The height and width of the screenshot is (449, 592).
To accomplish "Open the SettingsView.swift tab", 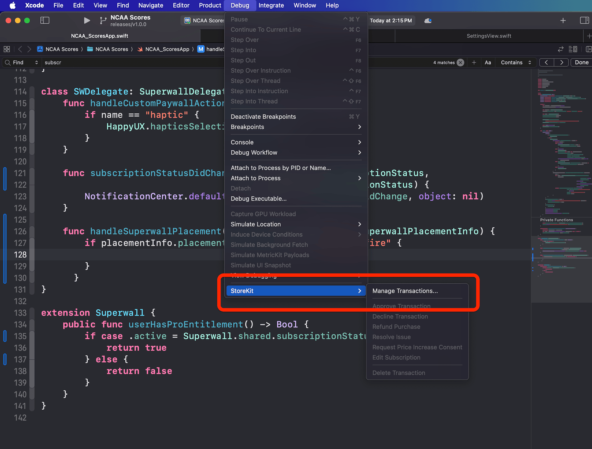I will 489,36.
